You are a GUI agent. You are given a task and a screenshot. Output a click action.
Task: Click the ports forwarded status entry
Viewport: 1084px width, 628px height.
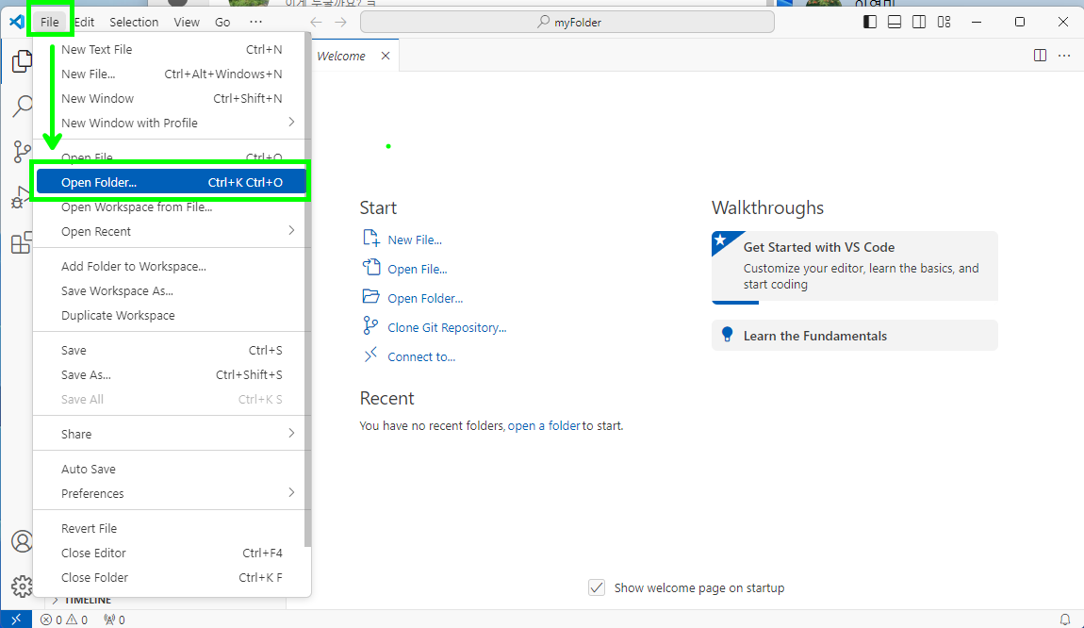click(x=114, y=620)
